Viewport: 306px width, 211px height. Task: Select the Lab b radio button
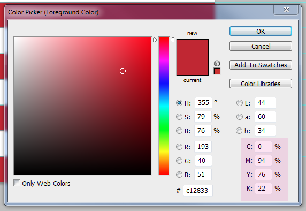(239, 131)
